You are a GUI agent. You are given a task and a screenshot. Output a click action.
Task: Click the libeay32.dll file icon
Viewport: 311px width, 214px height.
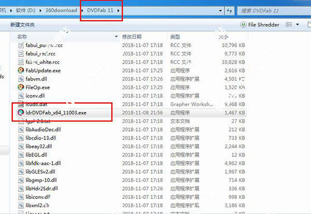coord(21,146)
